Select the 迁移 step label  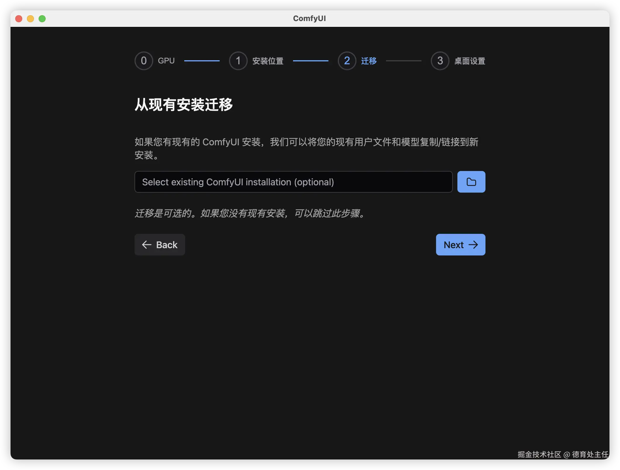click(369, 61)
